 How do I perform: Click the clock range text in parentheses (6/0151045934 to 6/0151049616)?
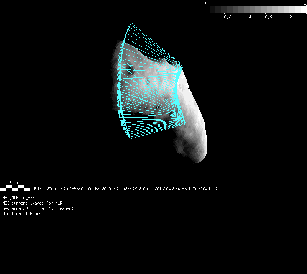click(185, 189)
